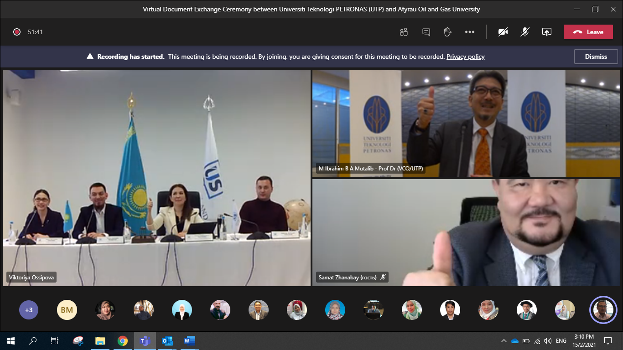Switch to Word in the taskbar
The height and width of the screenshot is (350, 623).
coord(189,340)
